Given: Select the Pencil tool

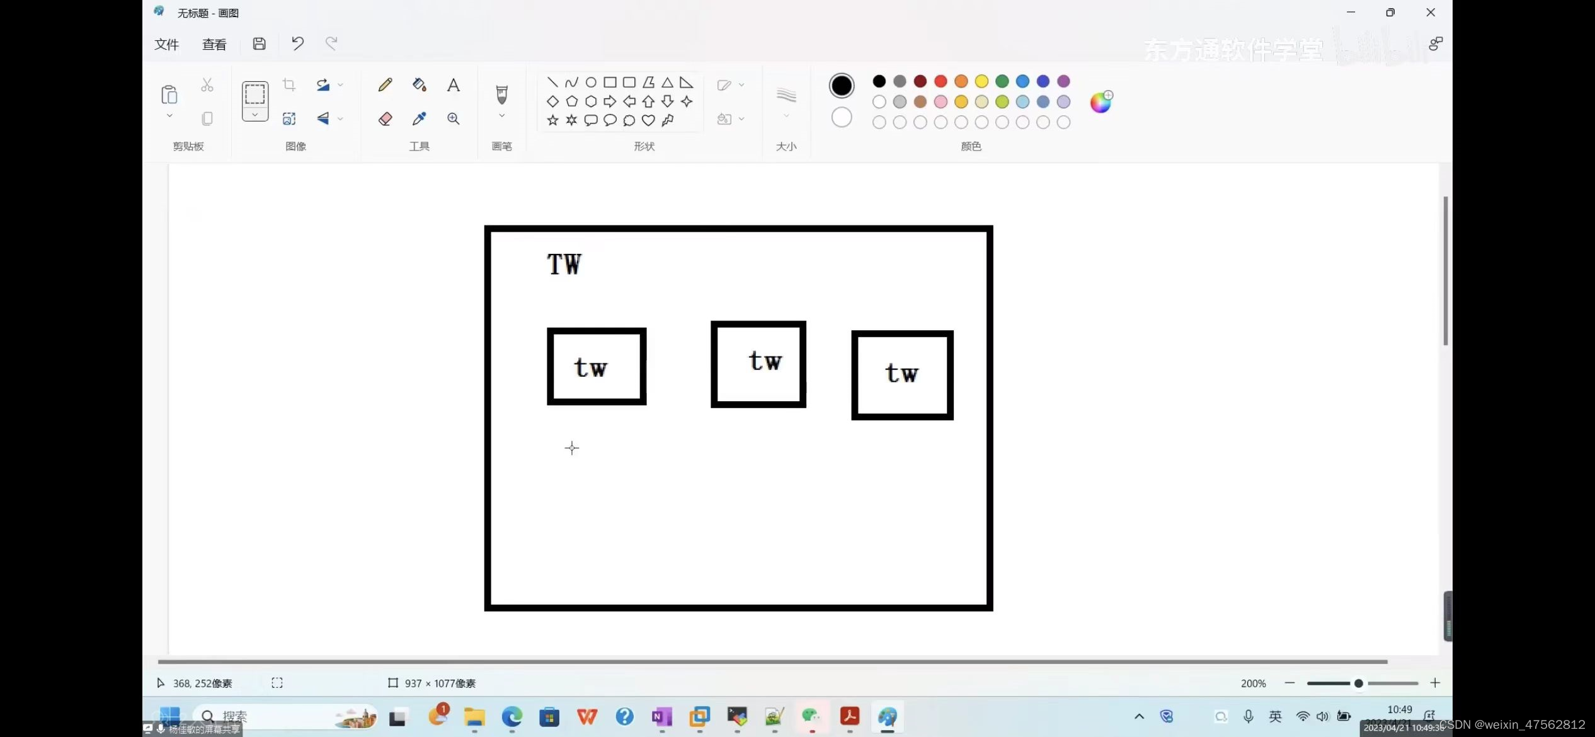Looking at the screenshot, I should (x=385, y=85).
